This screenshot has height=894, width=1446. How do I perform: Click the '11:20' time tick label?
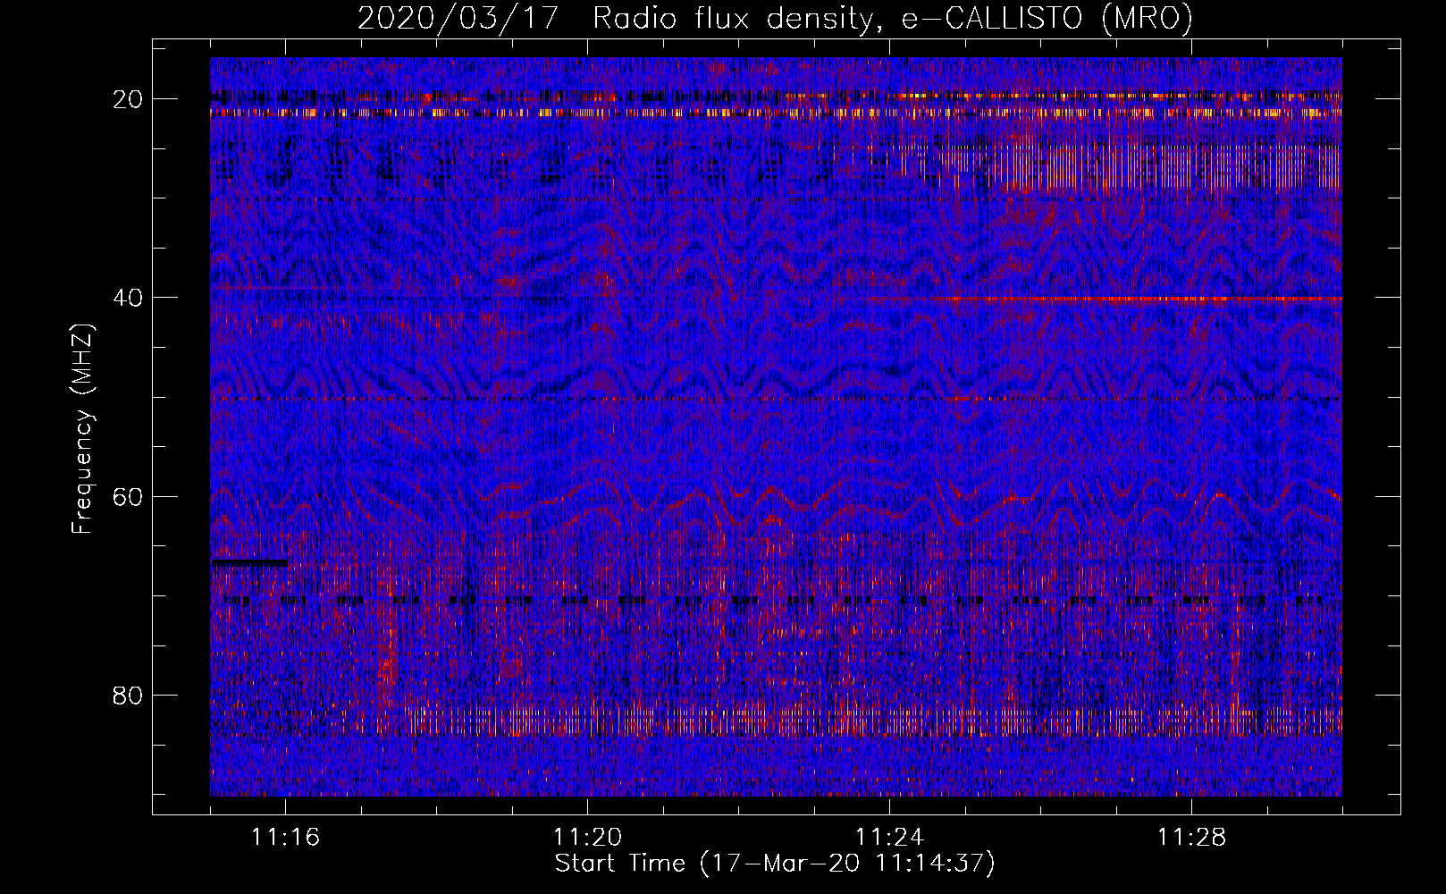[587, 838]
